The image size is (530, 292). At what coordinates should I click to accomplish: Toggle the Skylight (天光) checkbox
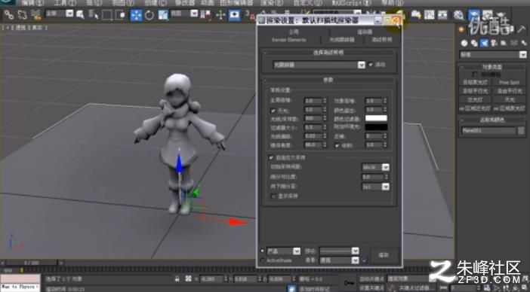[x=273, y=110]
